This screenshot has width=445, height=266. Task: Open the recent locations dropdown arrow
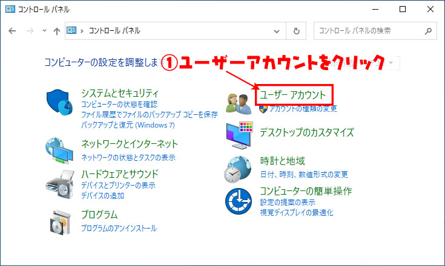44,30
